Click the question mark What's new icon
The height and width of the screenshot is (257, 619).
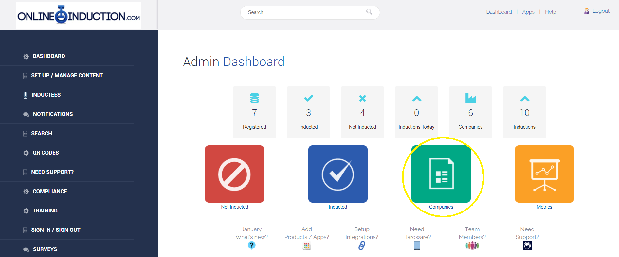pos(251,245)
